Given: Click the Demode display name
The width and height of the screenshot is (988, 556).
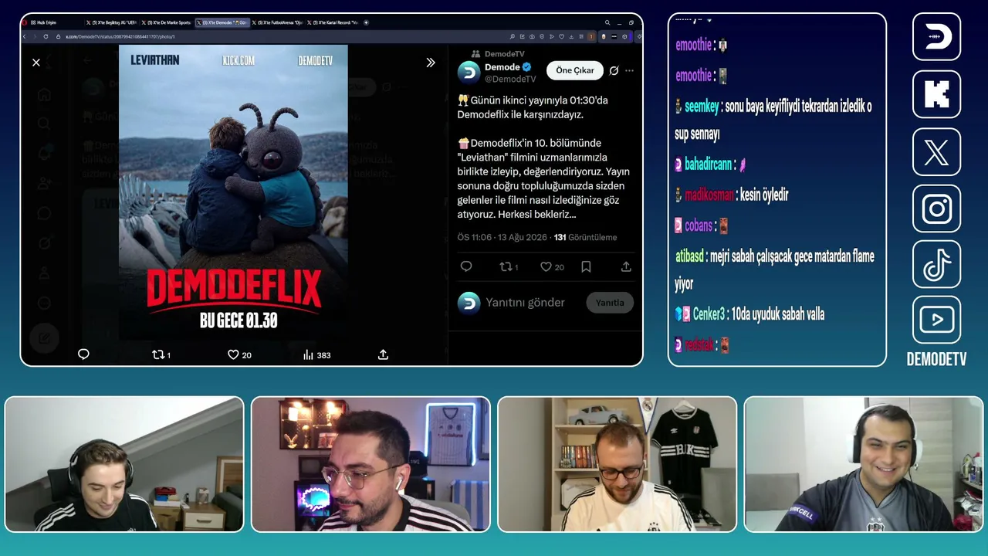Looking at the screenshot, I should [x=502, y=67].
